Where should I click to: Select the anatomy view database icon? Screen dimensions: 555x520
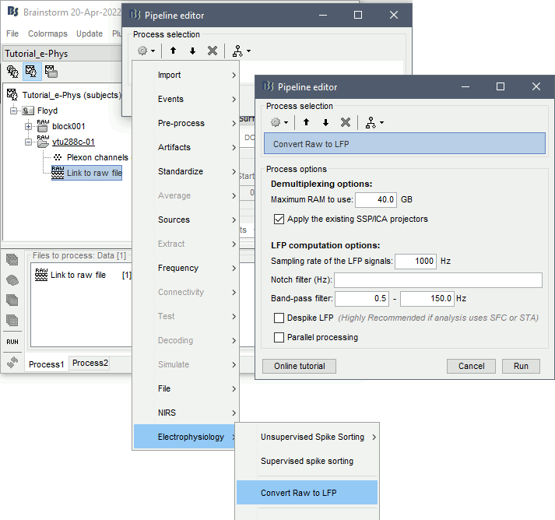tap(12, 72)
